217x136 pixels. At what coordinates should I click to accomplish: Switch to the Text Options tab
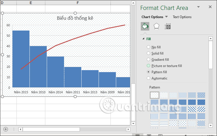(182, 17)
